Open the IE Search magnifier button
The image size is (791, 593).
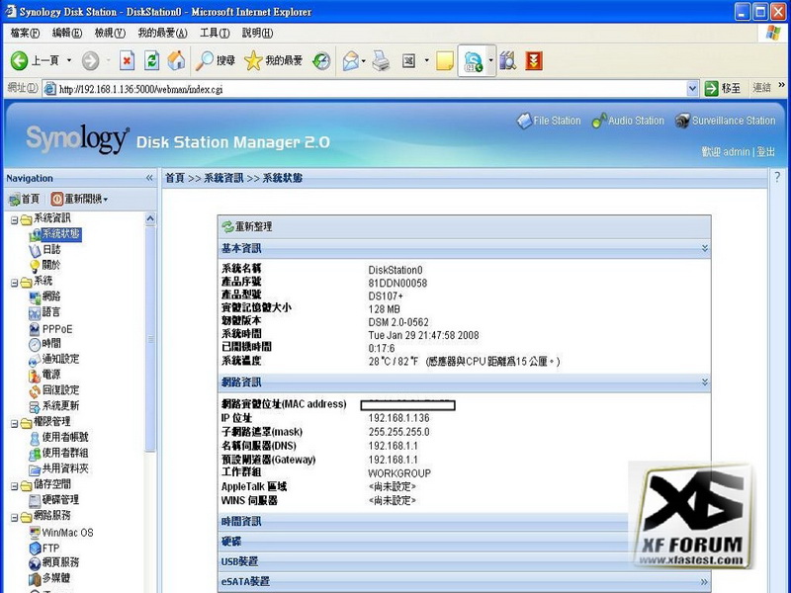coord(216,61)
